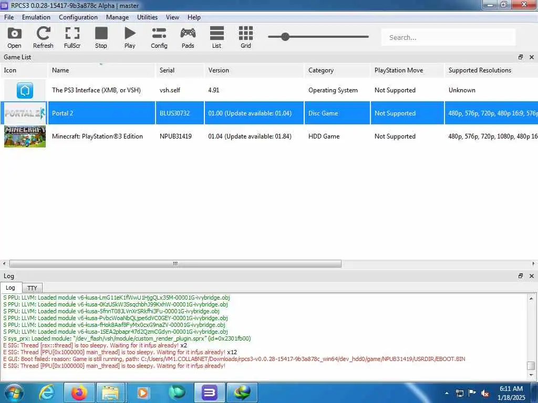538x403 pixels.
Task: Click the RPCS3 taskbar button
Action: pyautogui.click(x=209, y=393)
